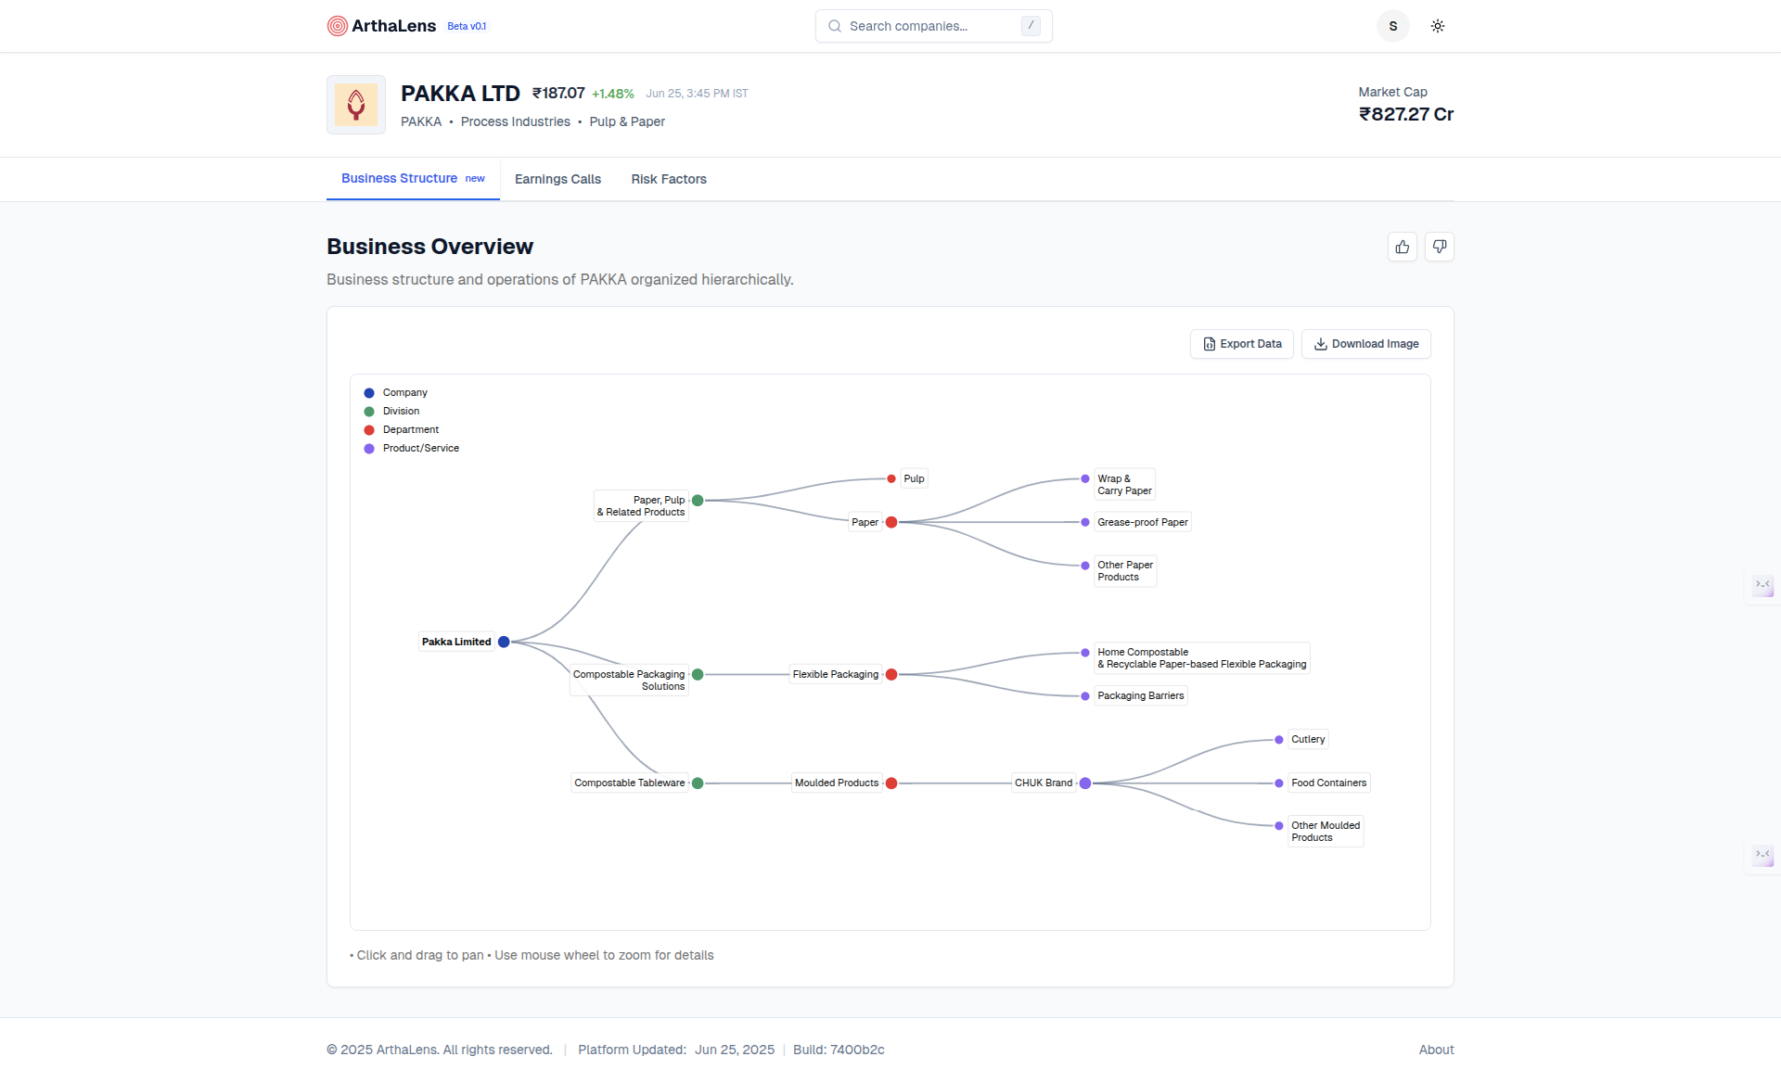Select the Other Moulded Products node dot
1781x1082 pixels.
[x=1279, y=826]
